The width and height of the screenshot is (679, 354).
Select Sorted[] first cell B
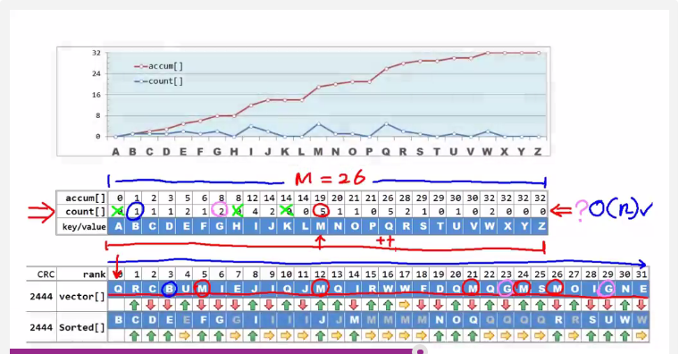[x=118, y=320]
